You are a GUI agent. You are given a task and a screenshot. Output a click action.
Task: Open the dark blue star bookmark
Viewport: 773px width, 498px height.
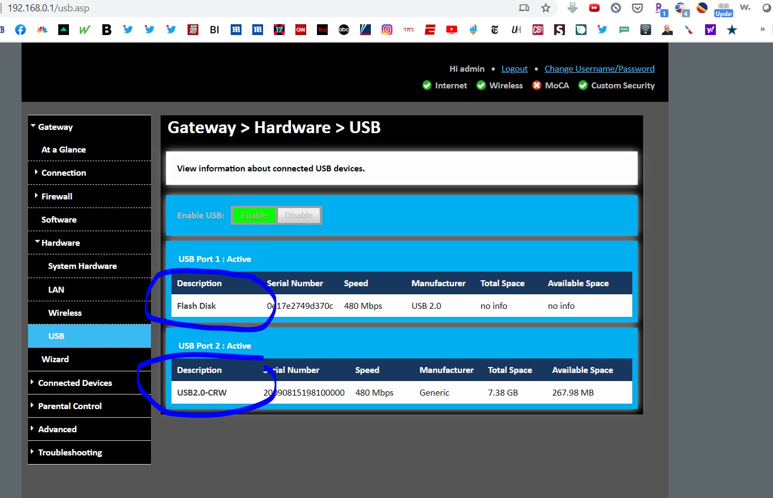[x=732, y=30]
